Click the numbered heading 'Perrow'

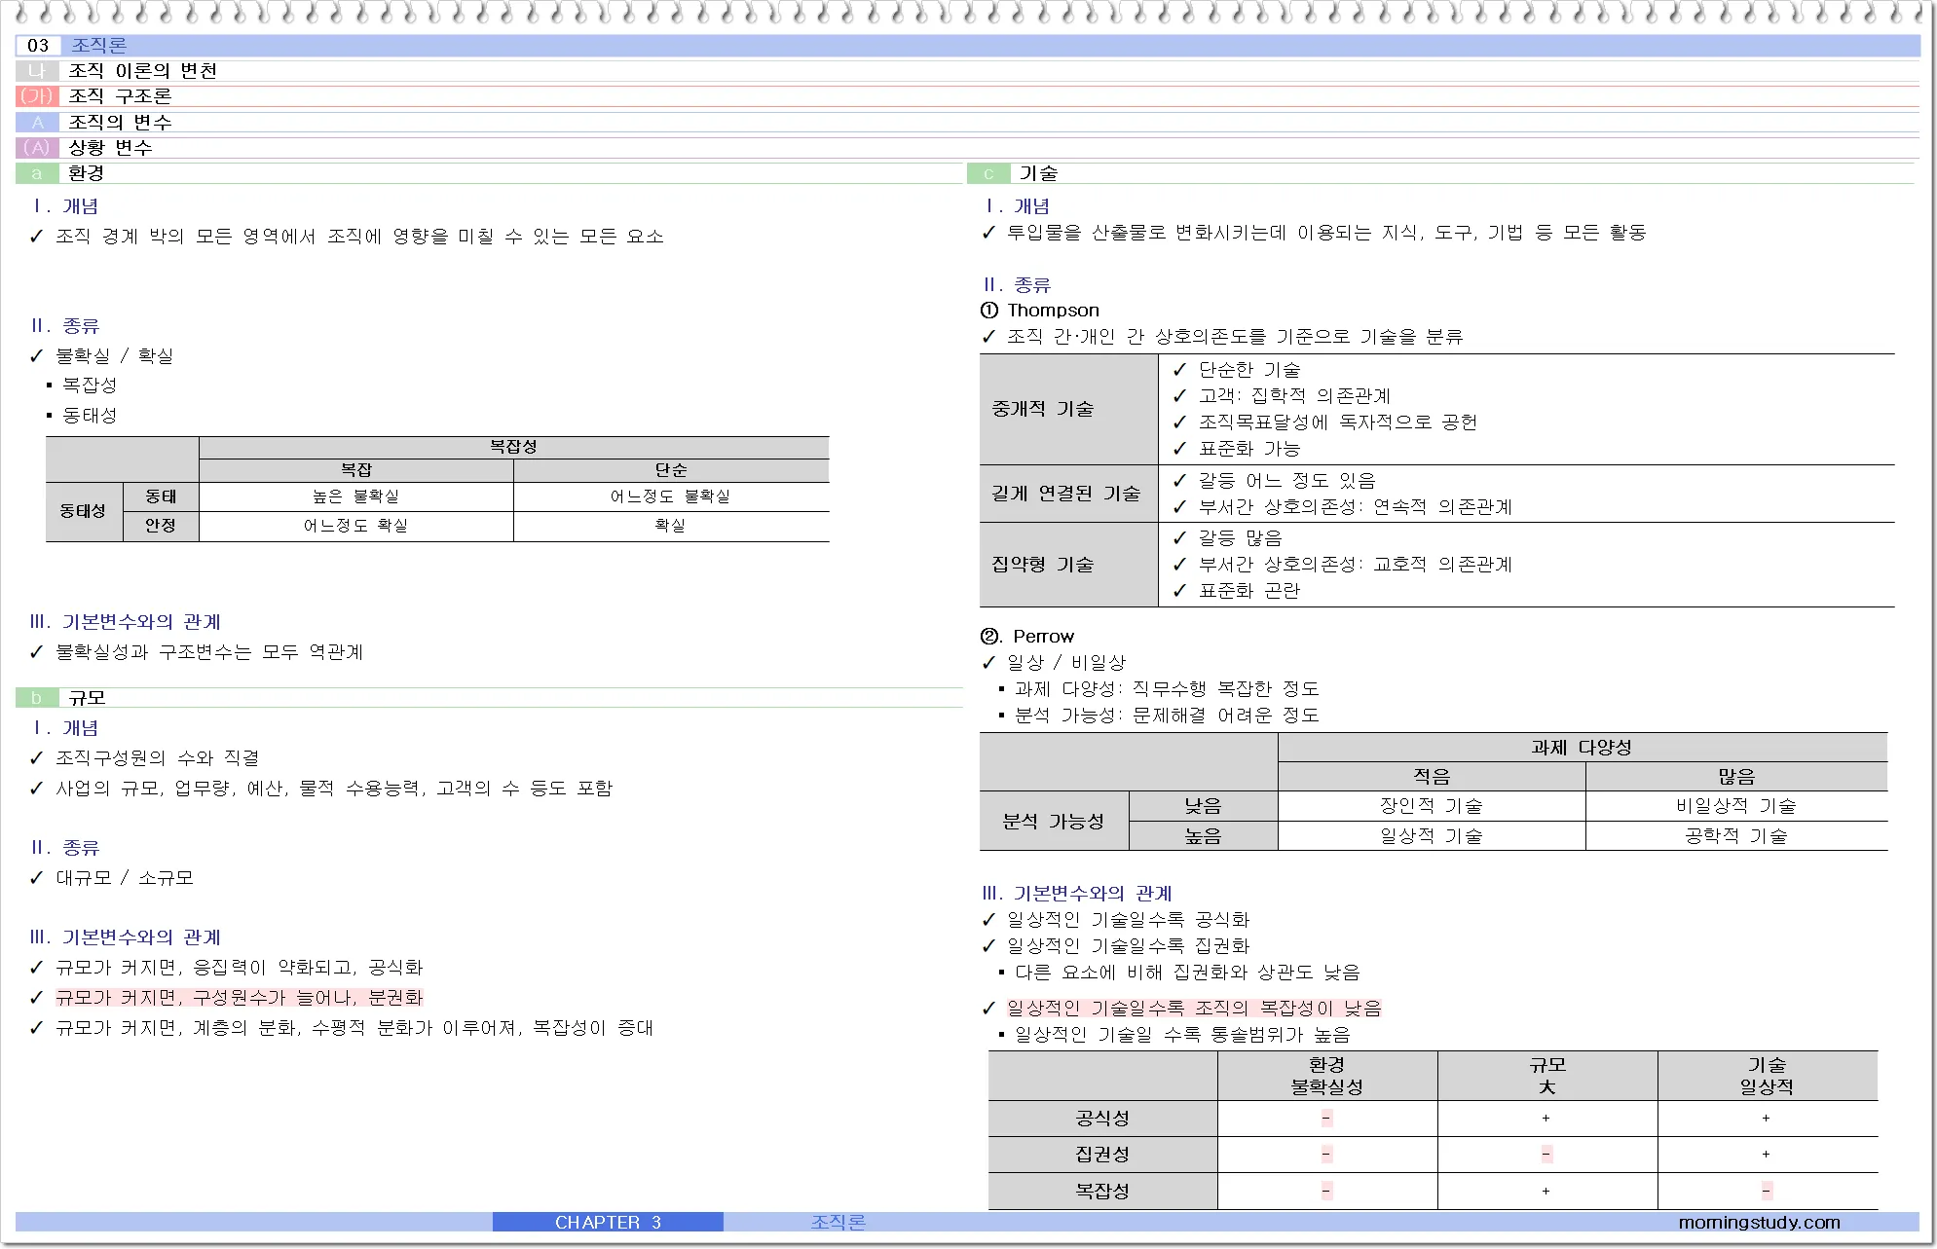click(x=1043, y=637)
